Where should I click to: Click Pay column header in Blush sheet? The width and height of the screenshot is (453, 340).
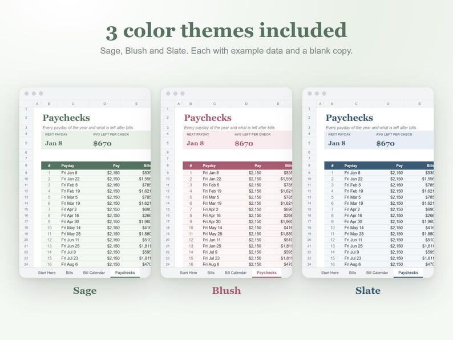258,166
